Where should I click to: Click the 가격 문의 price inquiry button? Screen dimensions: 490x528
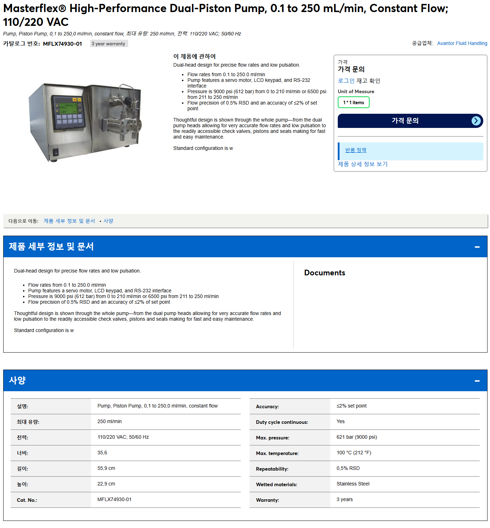410,121
